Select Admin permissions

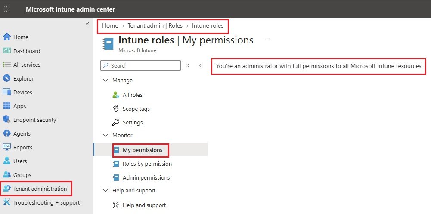pyautogui.click(x=146, y=177)
